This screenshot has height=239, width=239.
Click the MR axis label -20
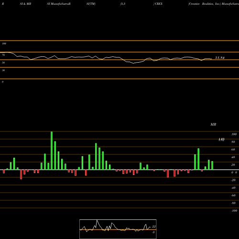click(x=233, y=180)
